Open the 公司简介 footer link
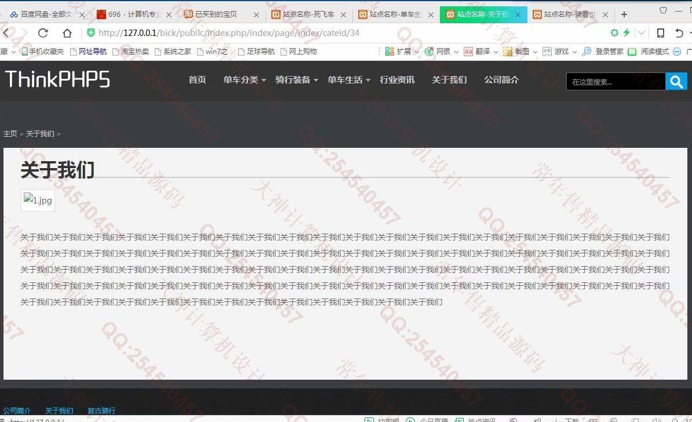Viewport: 692px width, 422px height. tap(17, 410)
